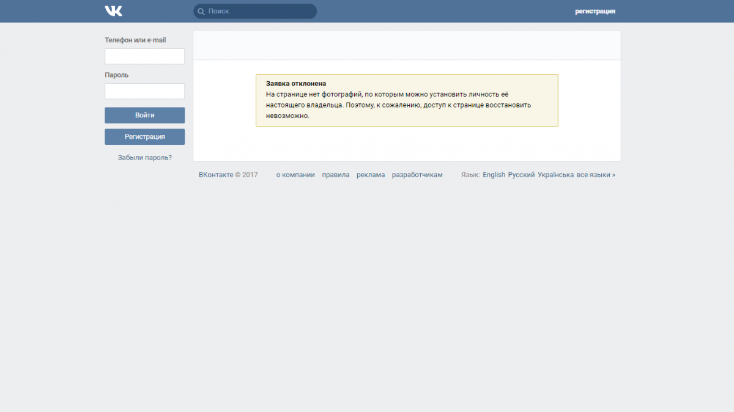The width and height of the screenshot is (734, 412).
Task: Focus the Поиск search field
Action: tap(255, 11)
